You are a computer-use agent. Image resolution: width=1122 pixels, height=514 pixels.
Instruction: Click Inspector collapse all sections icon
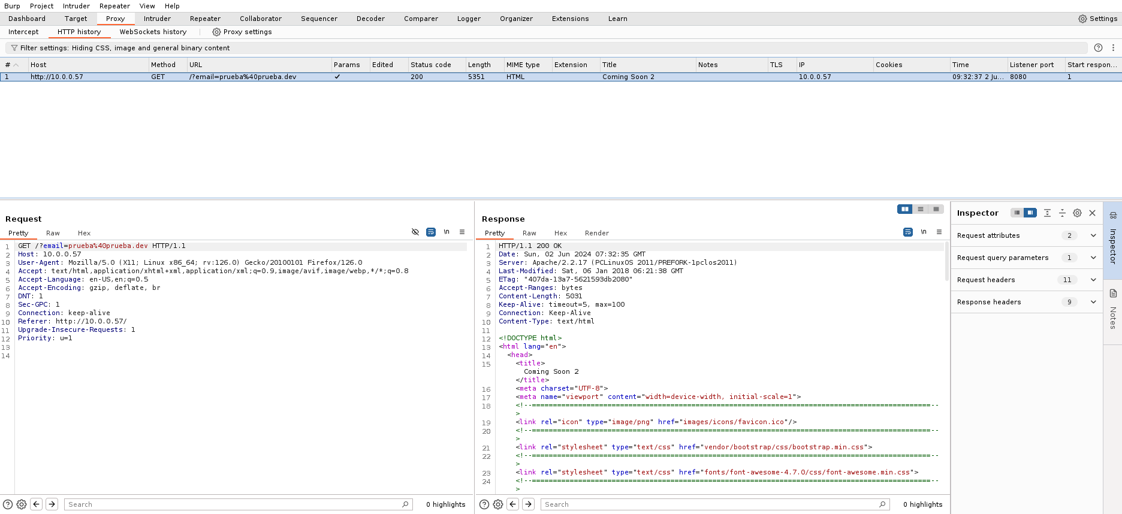pyautogui.click(x=1062, y=213)
